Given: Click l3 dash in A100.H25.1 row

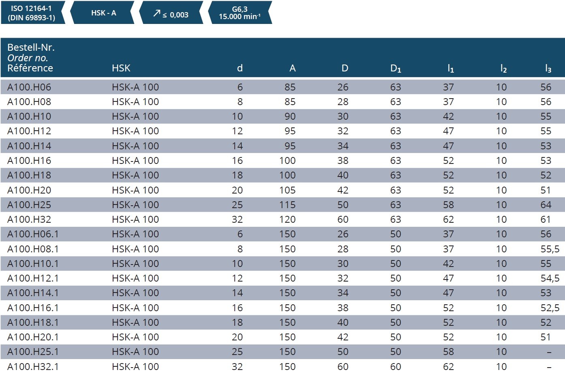Looking at the screenshot, I should (549, 352).
